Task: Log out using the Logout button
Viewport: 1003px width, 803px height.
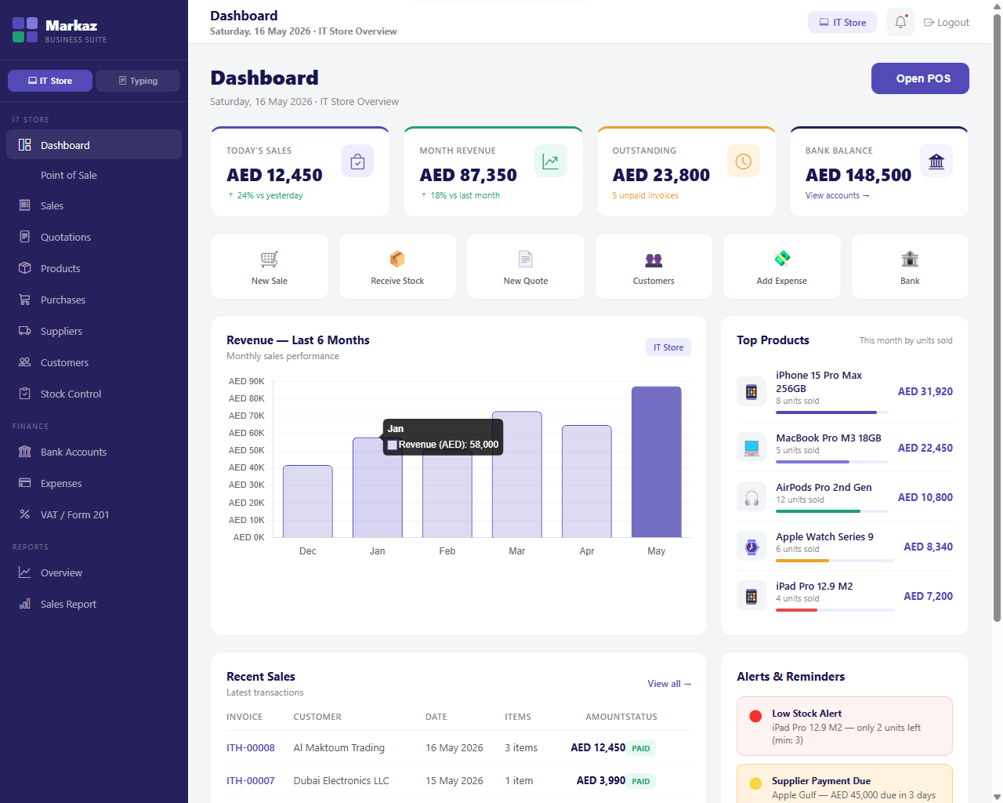Action: coord(947,22)
